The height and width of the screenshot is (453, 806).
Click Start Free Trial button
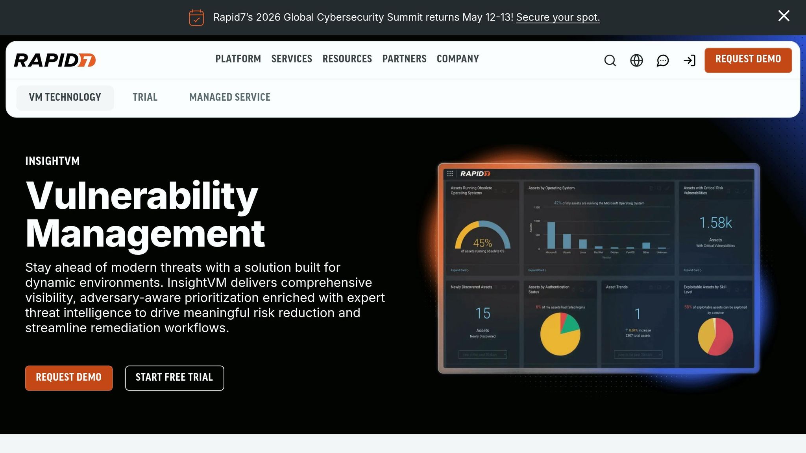[175, 378]
